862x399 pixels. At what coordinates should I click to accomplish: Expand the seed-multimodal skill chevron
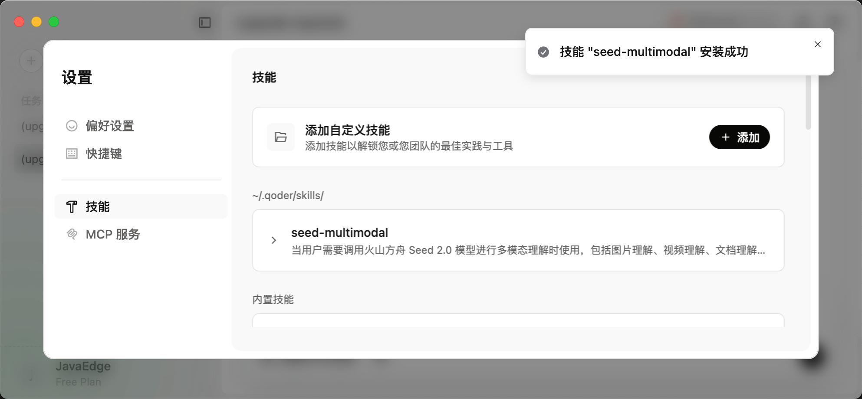pyautogui.click(x=273, y=240)
